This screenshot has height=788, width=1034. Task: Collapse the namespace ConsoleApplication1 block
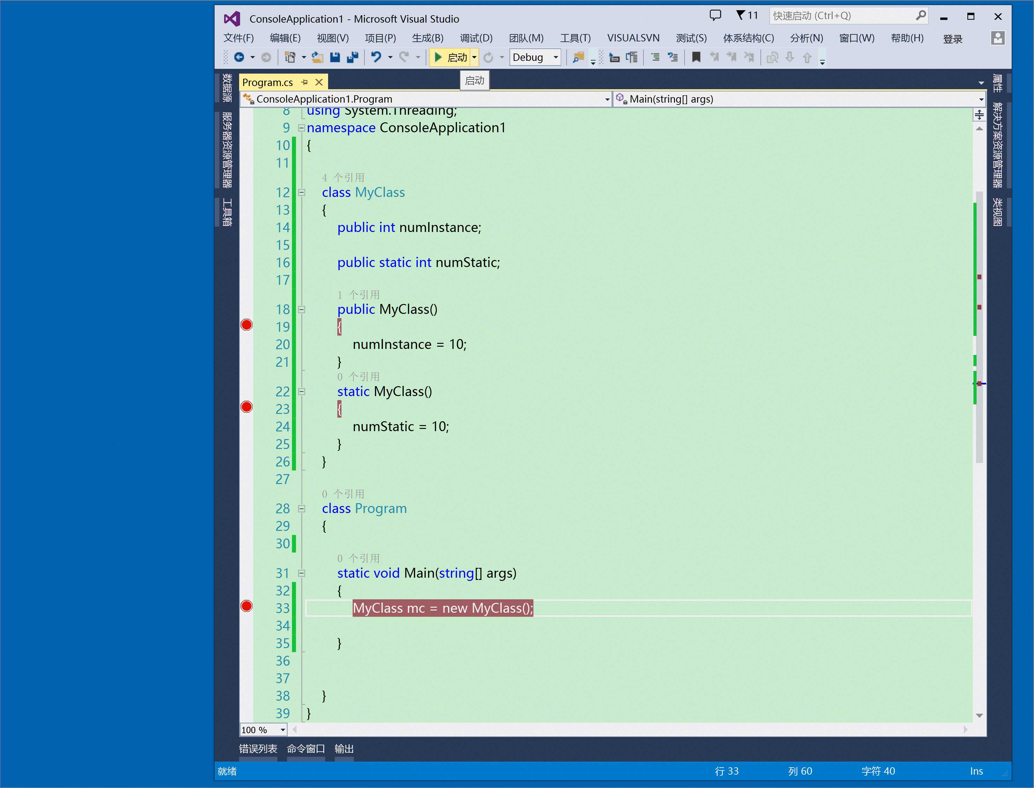(301, 127)
